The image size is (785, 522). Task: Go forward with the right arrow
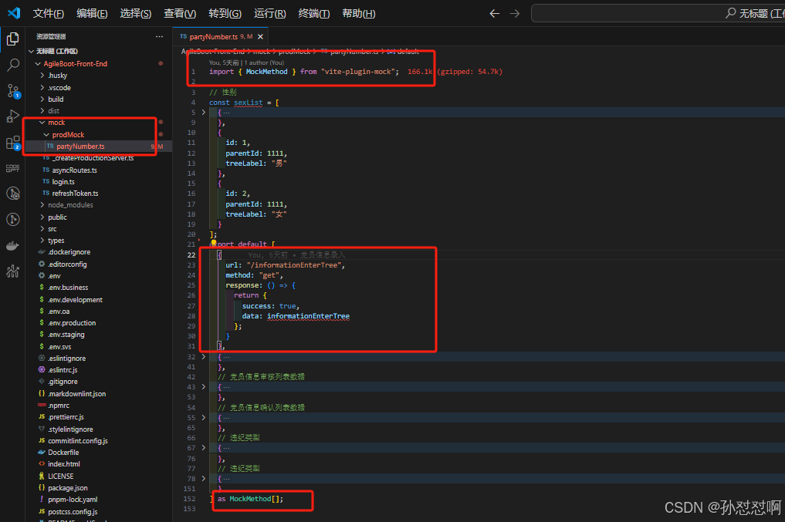[x=515, y=14]
